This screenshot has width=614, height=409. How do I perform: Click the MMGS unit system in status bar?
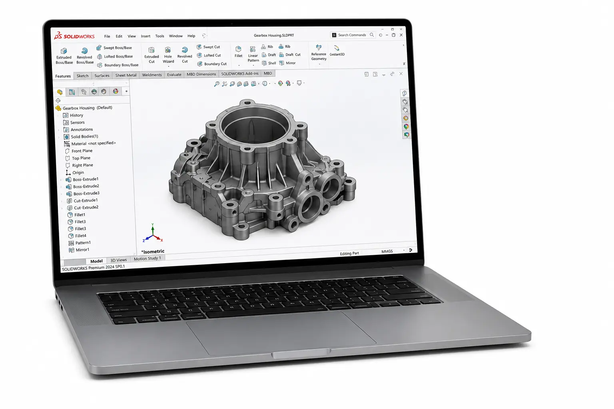[x=387, y=251]
